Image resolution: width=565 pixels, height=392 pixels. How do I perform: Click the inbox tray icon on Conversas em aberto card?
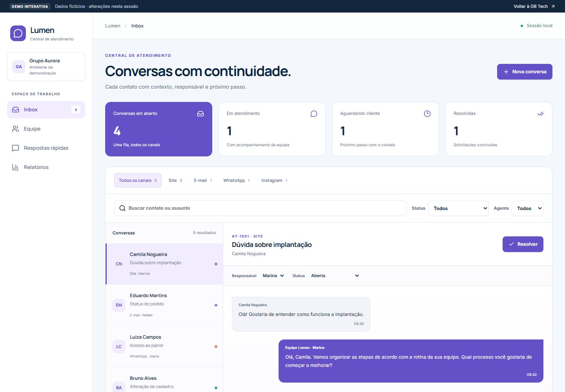point(200,114)
